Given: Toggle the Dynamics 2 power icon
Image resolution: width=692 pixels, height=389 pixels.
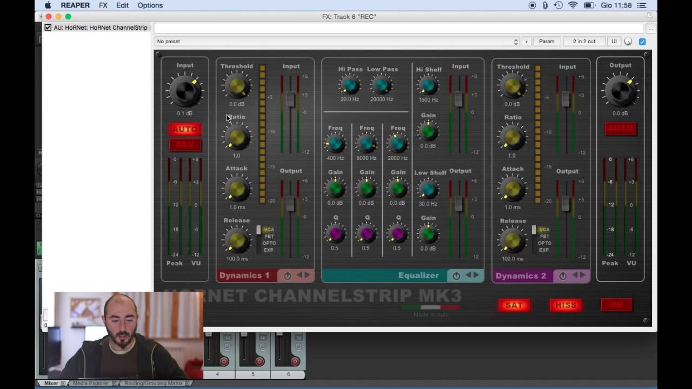Looking at the screenshot, I should coord(563,276).
